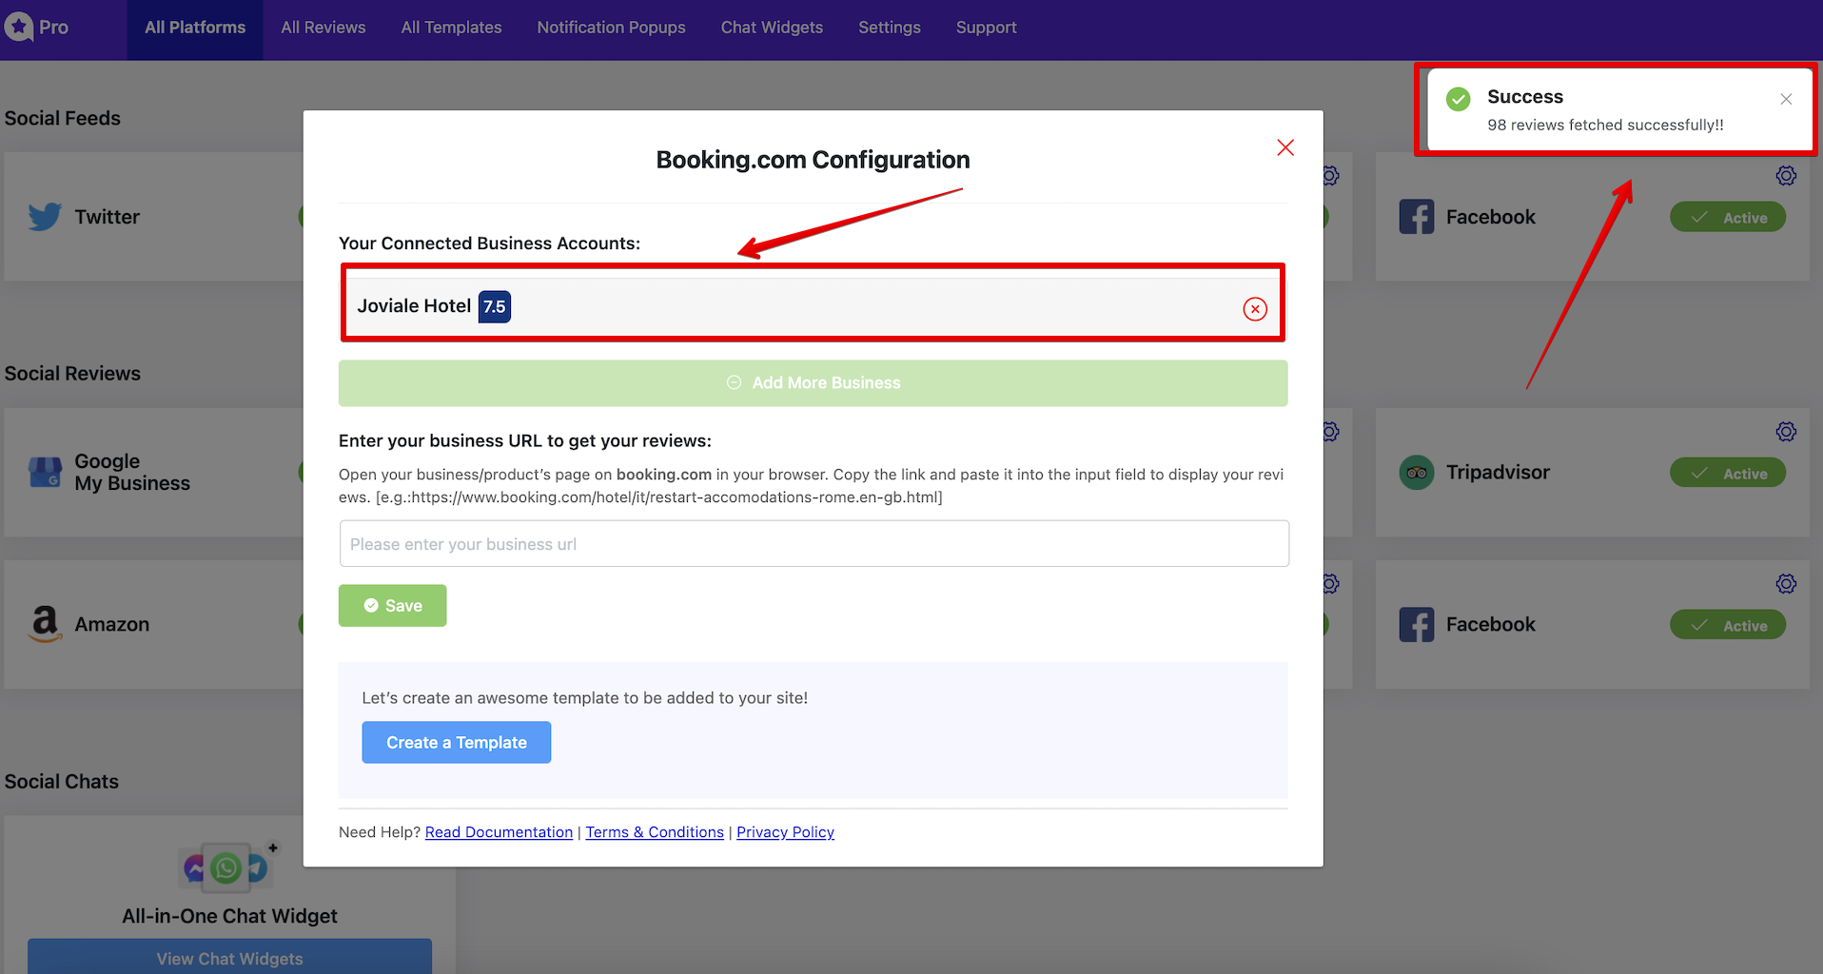
Task: Click Add More Business button
Action: pos(813,382)
